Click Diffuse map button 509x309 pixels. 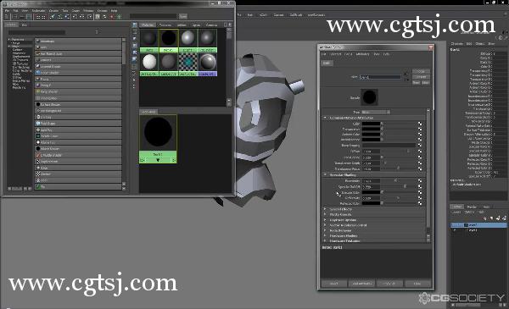tap(420, 152)
